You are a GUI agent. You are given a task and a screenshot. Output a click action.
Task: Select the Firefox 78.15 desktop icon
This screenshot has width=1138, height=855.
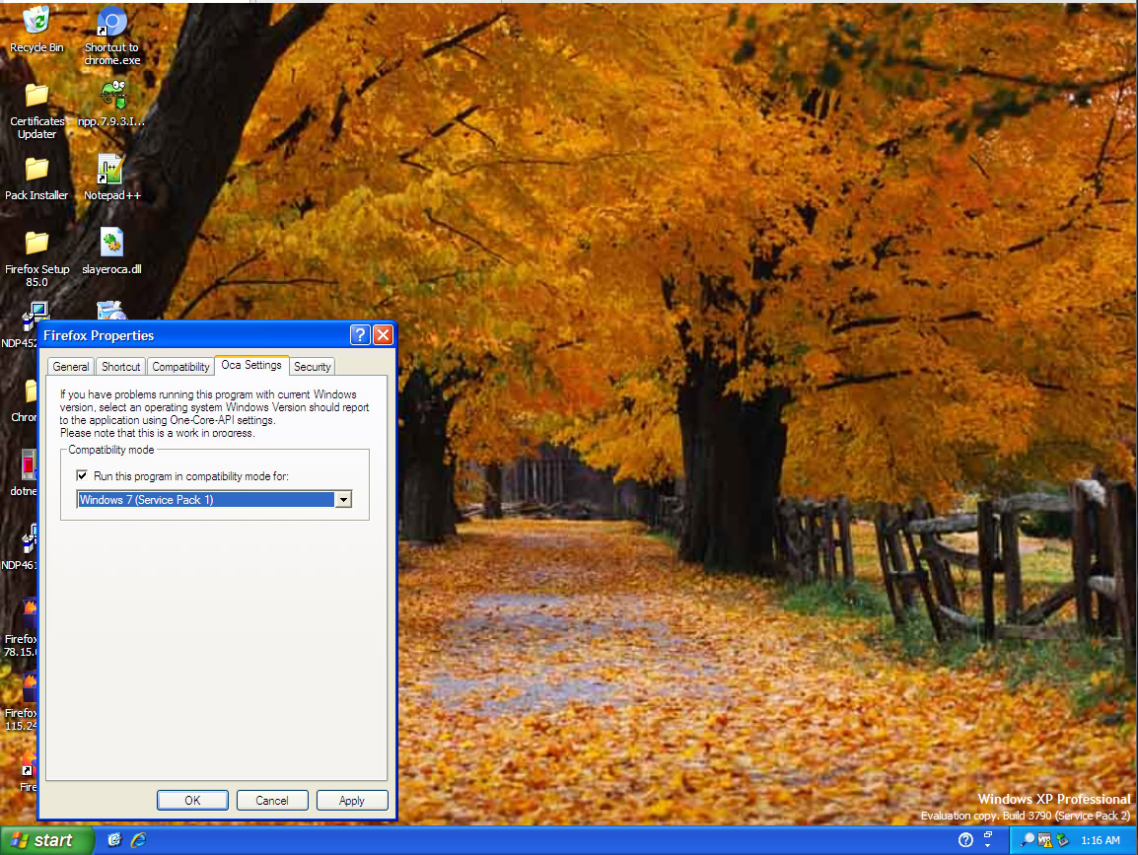pos(21,628)
